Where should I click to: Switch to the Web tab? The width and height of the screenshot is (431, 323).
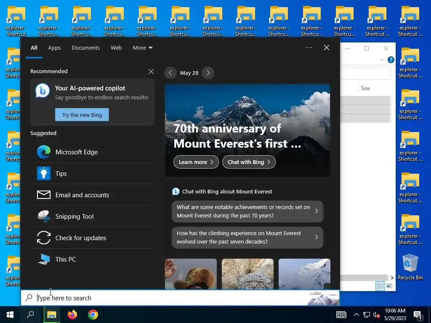(x=116, y=48)
